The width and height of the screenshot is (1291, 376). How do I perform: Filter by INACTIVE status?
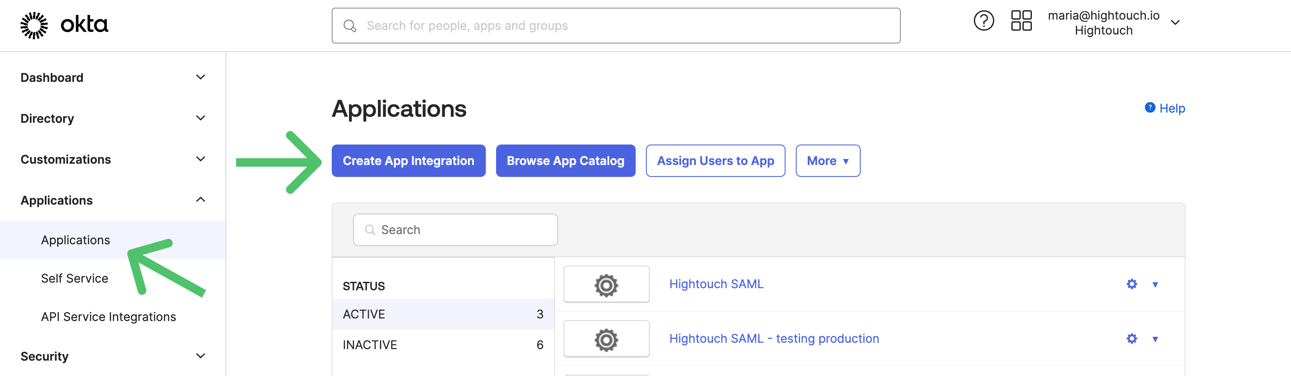coord(443,345)
